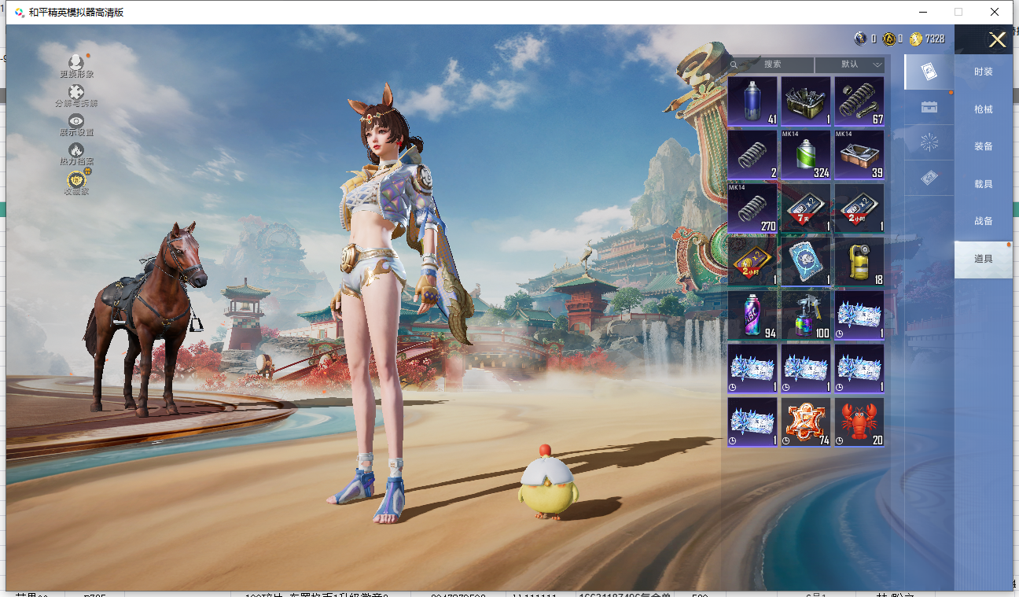The width and height of the screenshot is (1019, 597).
Task: Switch to the 装备 tab
Action: (984, 146)
